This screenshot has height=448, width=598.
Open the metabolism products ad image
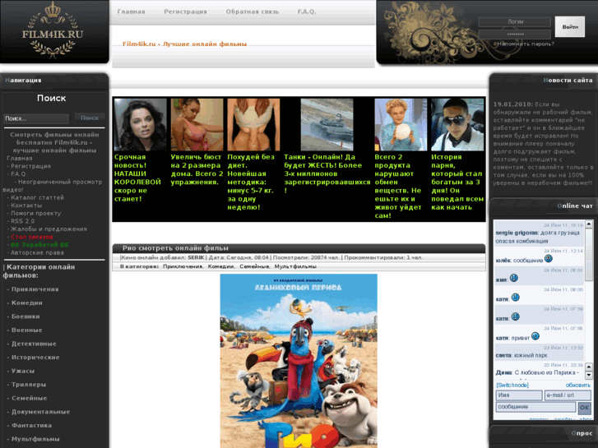click(x=401, y=125)
